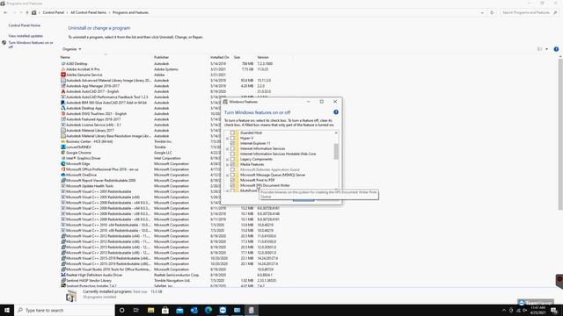The height and width of the screenshot is (316, 563).
Task: Open the Organize dropdown menu
Action: [72, 49]
